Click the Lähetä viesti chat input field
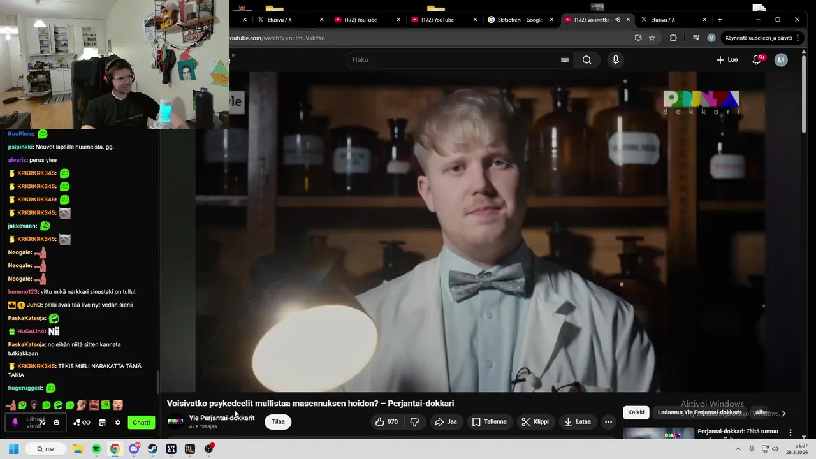 click(x=36, y=422)
